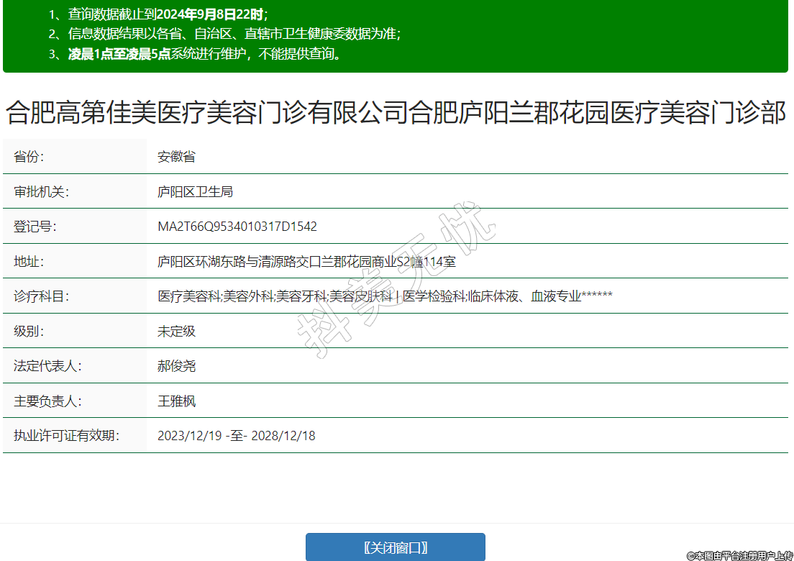Click registration number MA2T66Q9534010317D1542
This screenshot has width=794, height=561.
(237, 227)
